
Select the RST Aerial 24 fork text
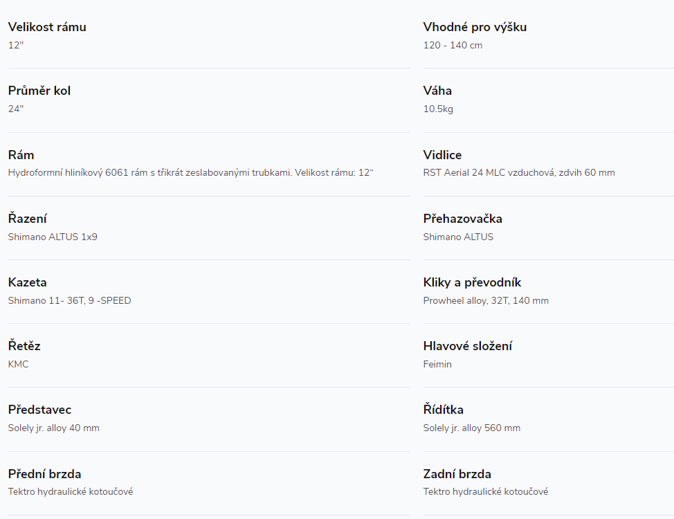(x=519, y=173)
